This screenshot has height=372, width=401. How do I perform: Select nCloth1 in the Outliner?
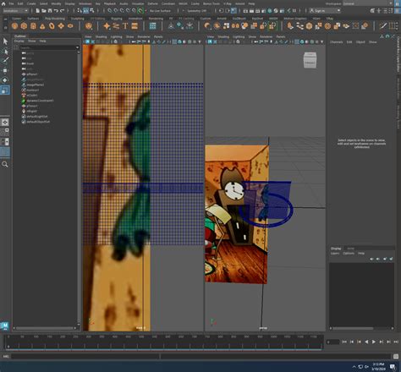pos(32,96)
